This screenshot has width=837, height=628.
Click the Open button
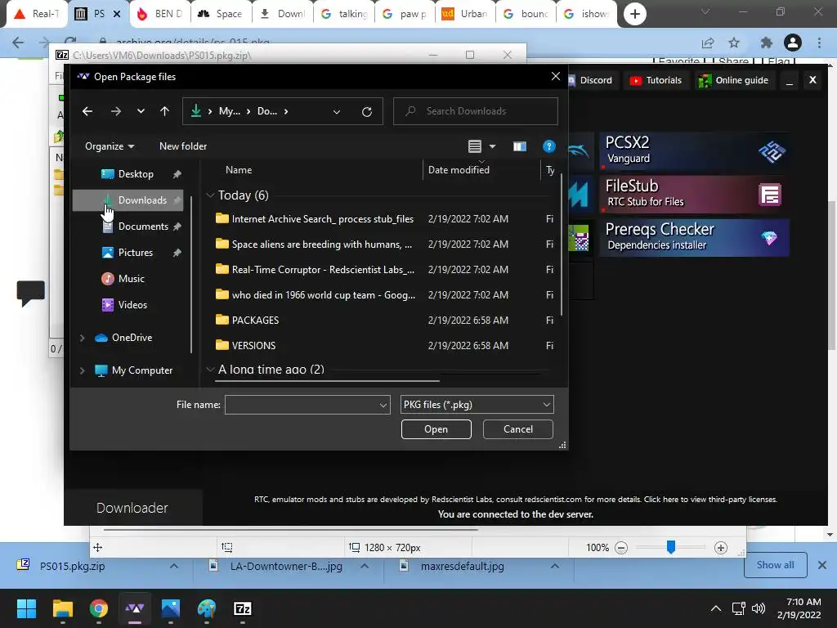tap(436, 429)
